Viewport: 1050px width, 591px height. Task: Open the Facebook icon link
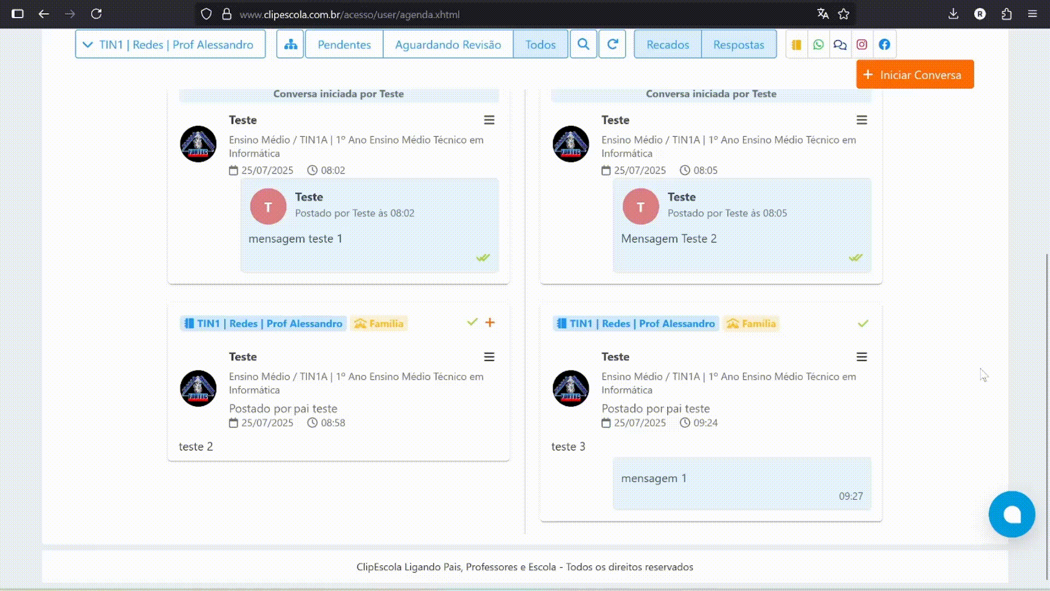884,44
